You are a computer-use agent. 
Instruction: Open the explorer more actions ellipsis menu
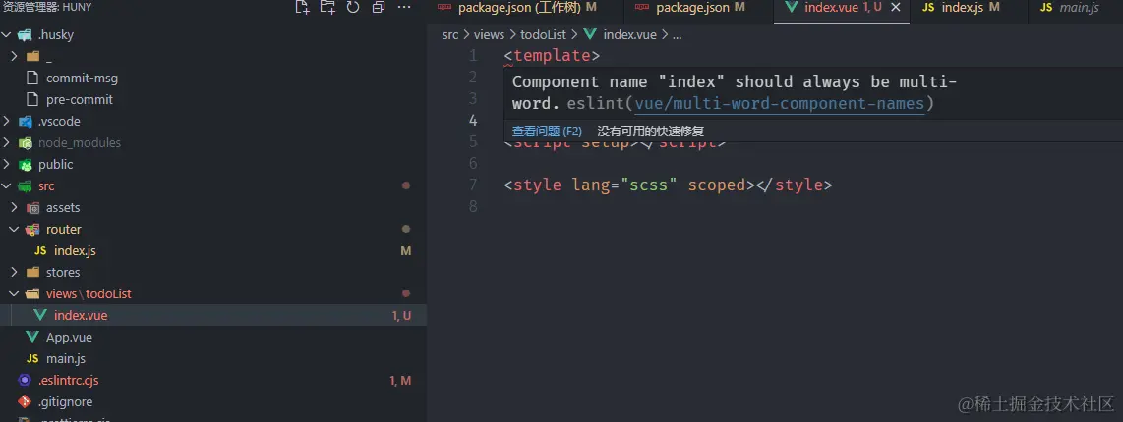click(404, 8)
